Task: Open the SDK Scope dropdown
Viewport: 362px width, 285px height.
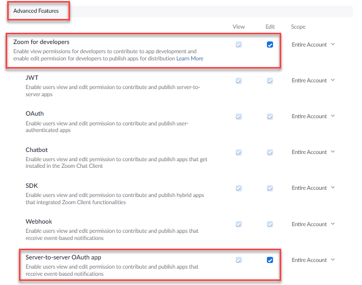Action: [313, 188]
